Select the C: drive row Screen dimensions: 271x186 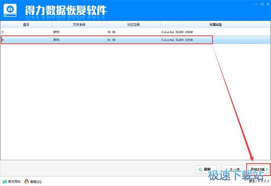click(x=135, y=32)
